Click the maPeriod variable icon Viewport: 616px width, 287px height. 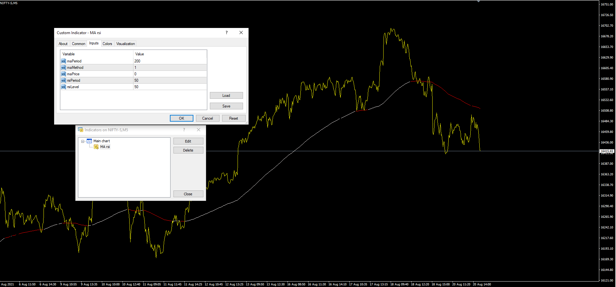pyautogui.click(x=64, y=61)
